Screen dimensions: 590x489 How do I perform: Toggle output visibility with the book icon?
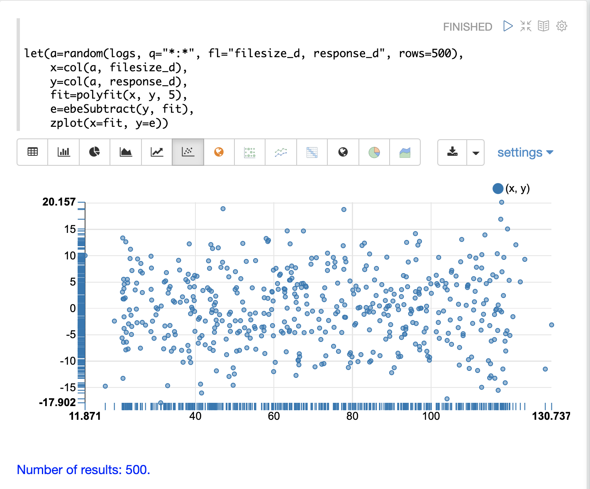pos(544,27)
